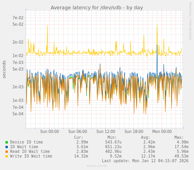
Task: Click the yellow Write IO Wait swatch
Action: (7, 156)
